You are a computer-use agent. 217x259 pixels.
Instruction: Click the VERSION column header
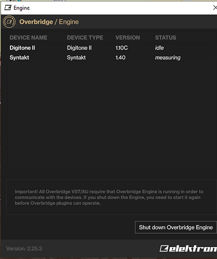pyautogui.click(x=128, y=38)
